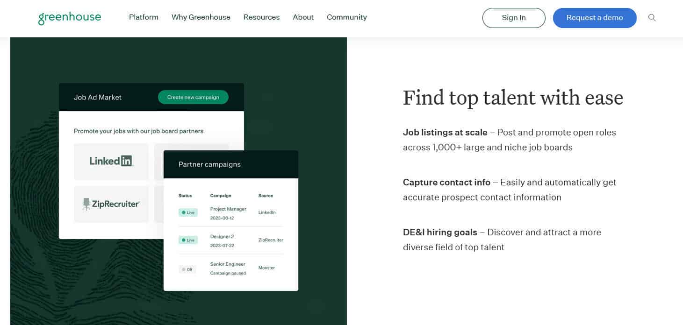Expand the Why Greenhouse menu
The width and height of the screenshot is (683, 325).
coord(201,17)
